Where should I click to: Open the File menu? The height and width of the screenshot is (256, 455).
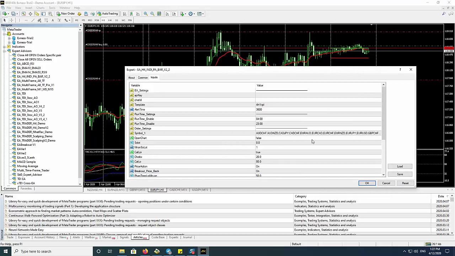pos(9,7)
